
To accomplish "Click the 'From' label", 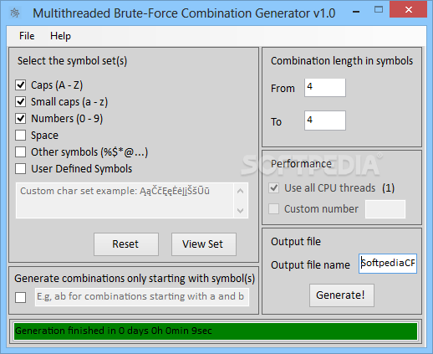I will 283,89.
